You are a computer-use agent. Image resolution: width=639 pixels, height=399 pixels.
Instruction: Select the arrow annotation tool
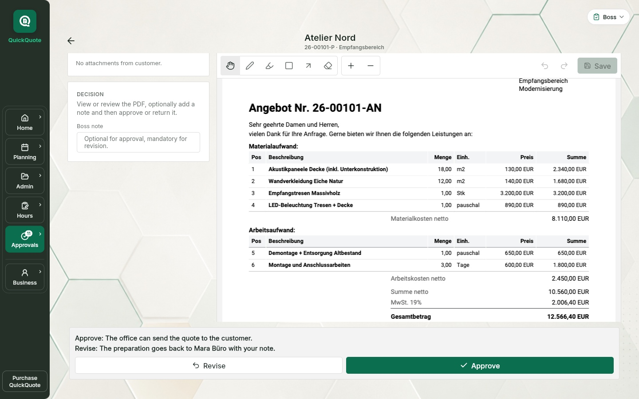click(x=308, y=66)
